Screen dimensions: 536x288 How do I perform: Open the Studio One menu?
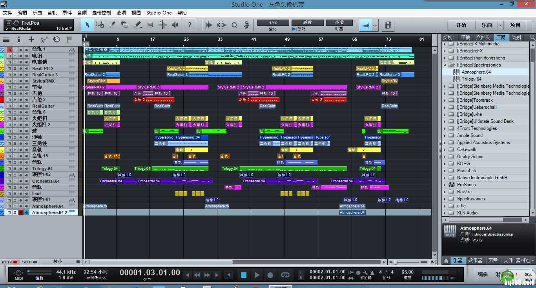[159, 13]
